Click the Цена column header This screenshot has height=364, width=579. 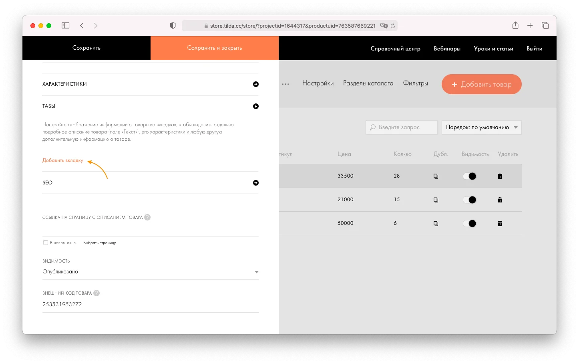344,154
